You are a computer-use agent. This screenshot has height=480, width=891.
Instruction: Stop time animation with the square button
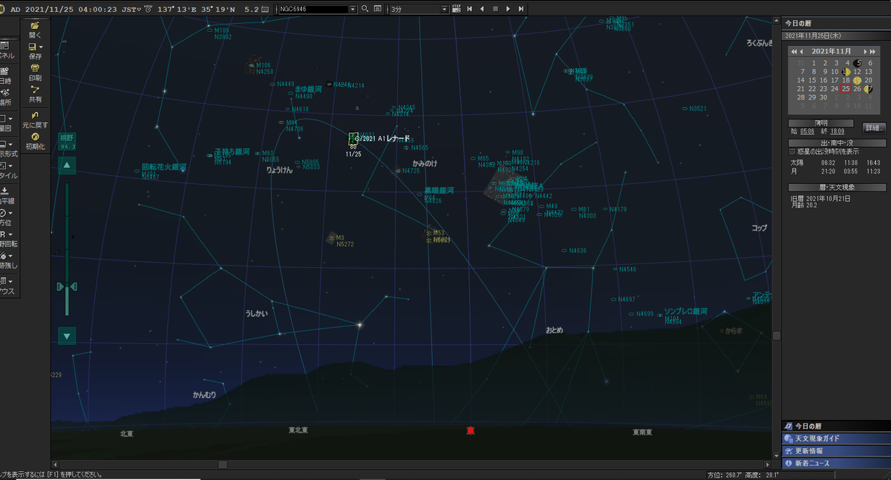[495, 9]
